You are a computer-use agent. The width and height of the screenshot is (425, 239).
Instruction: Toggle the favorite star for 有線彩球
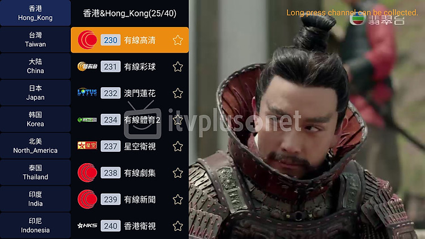coord(178,67)
